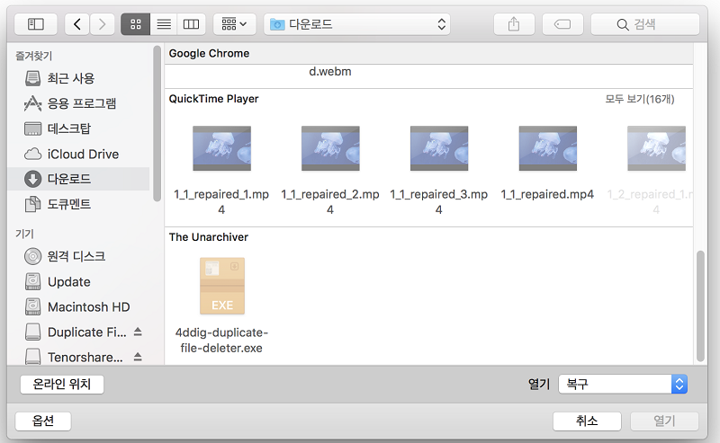Toggle the sidebar visibility button
The image size is (720, 443).
36,24
